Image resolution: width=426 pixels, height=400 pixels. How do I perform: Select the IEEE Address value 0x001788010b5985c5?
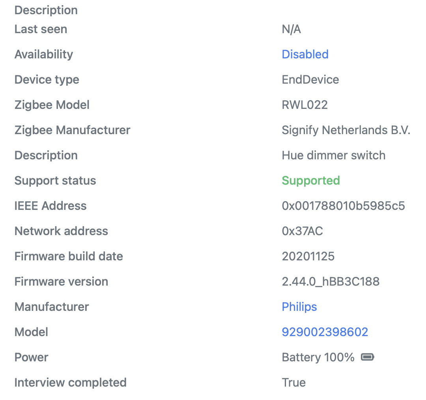pyautogui.click(x=343, y=206)
